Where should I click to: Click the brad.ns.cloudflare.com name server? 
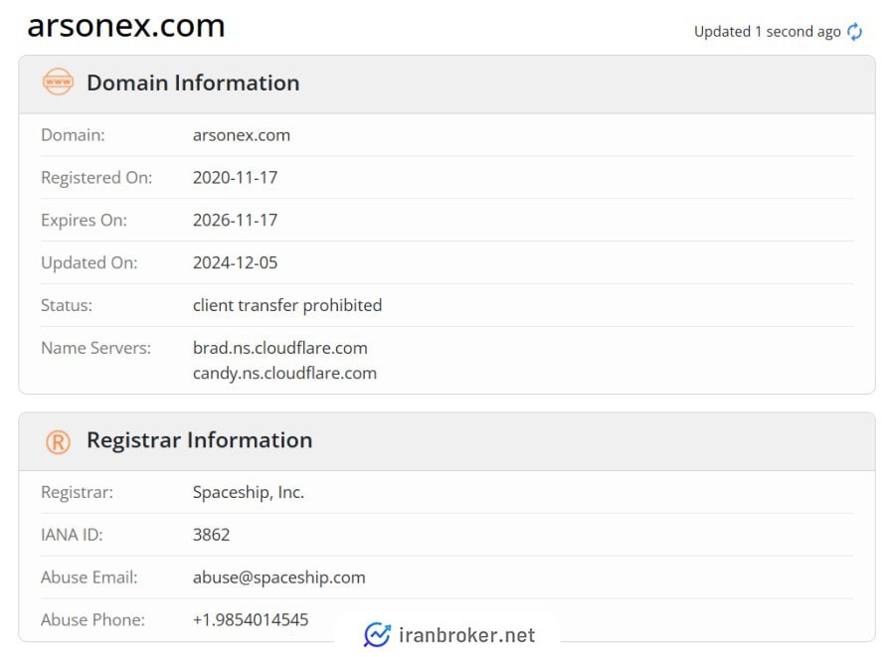(280, 348)
